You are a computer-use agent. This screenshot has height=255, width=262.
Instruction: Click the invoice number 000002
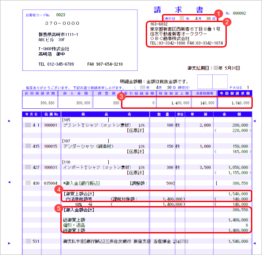pos(239,13)
